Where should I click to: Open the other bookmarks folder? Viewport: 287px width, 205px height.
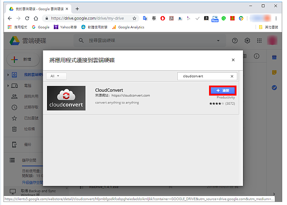269,27
